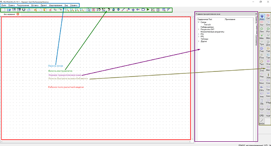This screenshot has height=146, width=271.
Task: Open the Лог library button
Action: click(x=262, y=24)
